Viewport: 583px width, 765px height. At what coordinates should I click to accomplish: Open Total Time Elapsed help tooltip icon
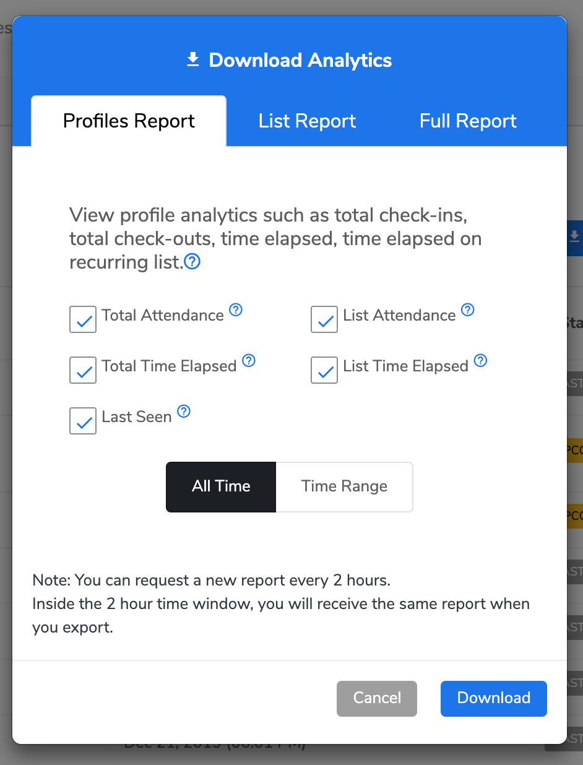tap(249, 360)
